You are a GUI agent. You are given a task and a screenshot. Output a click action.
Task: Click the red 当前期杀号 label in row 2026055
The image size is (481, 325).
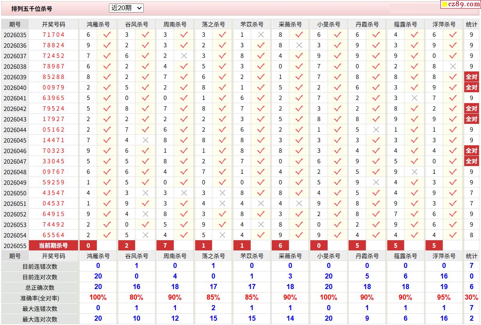[x=53, y=246]
